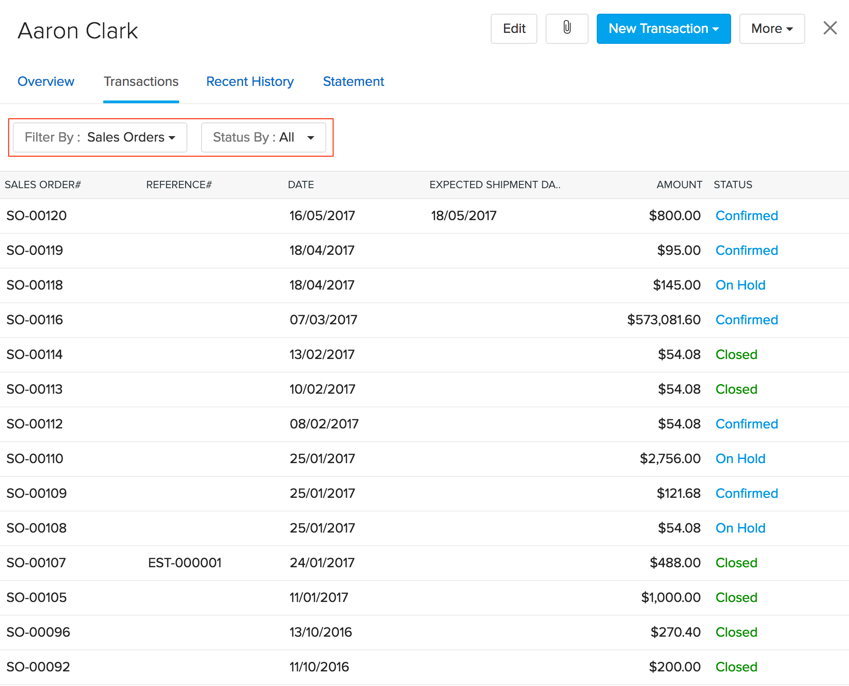Open sales order SO-00092
The height and width of the screenshot is (686, 849).
point(38,667)
